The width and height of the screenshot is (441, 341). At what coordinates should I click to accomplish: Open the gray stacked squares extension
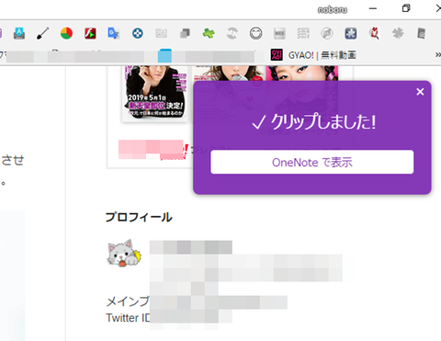(185, 33)
